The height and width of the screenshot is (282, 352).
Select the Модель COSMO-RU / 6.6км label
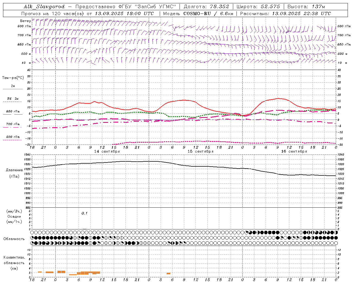(x=198, y=13)
